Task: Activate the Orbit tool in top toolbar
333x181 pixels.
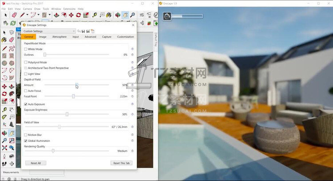Action: (118, 15)
